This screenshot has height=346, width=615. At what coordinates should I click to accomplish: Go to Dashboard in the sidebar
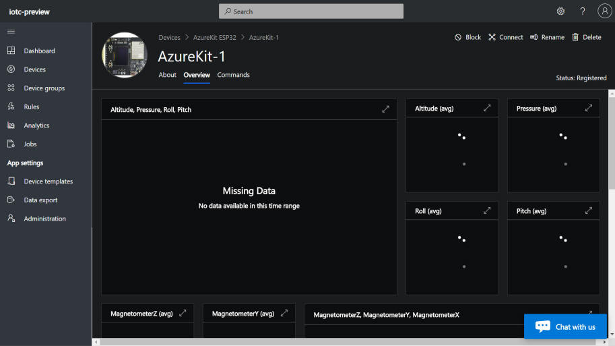coord(39,51)
